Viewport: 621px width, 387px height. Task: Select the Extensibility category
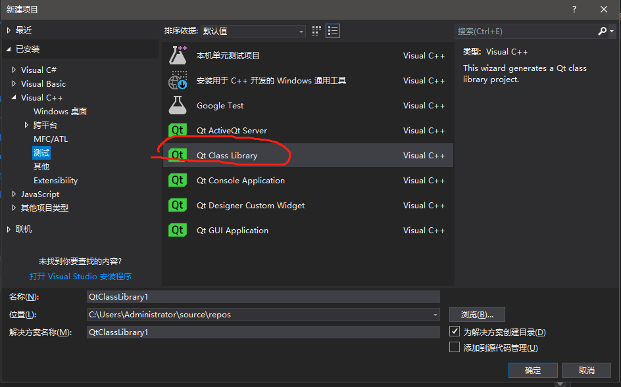click(55, 181)
